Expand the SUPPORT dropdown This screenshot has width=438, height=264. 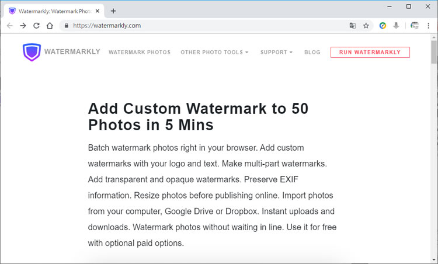click(276, 52)
